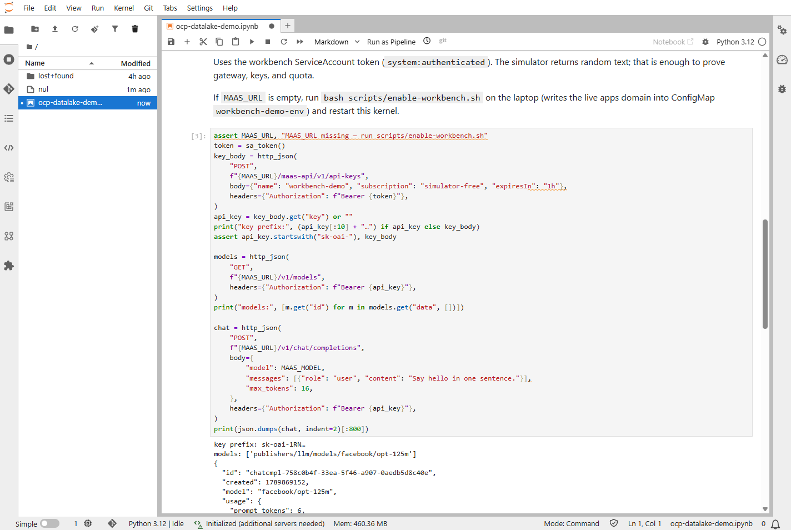Open the Table of Contents panel

[9, 118]
